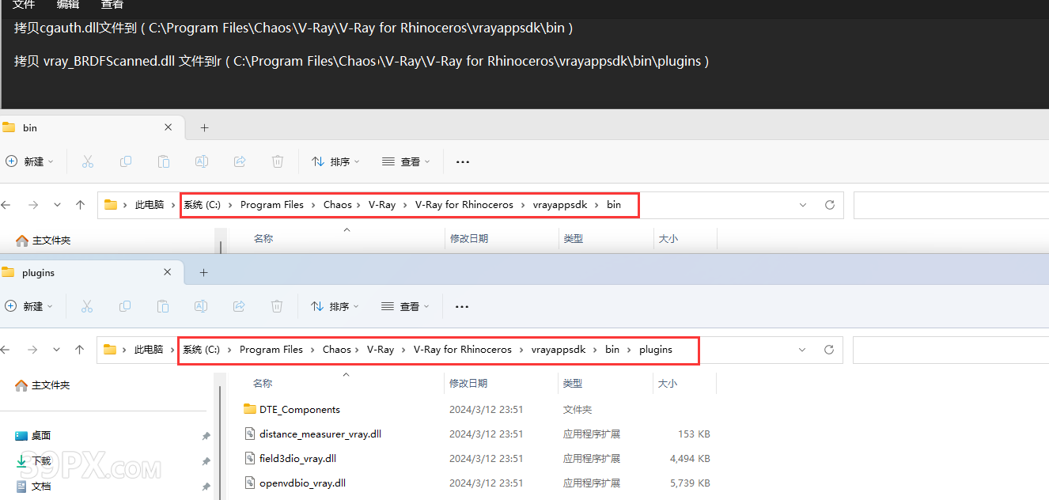Open the 编辑 menu in Notepad

pos(68,5)
